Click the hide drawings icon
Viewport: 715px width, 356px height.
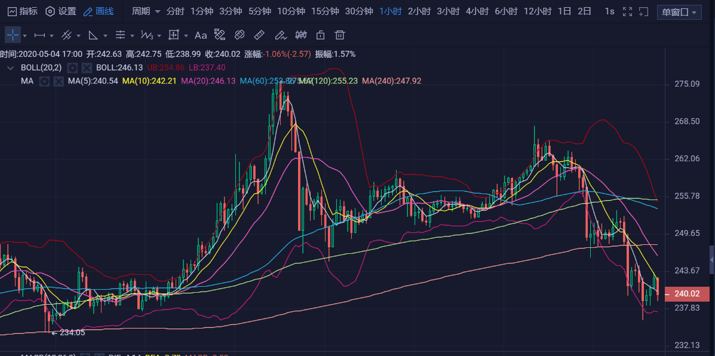[240, 35]
